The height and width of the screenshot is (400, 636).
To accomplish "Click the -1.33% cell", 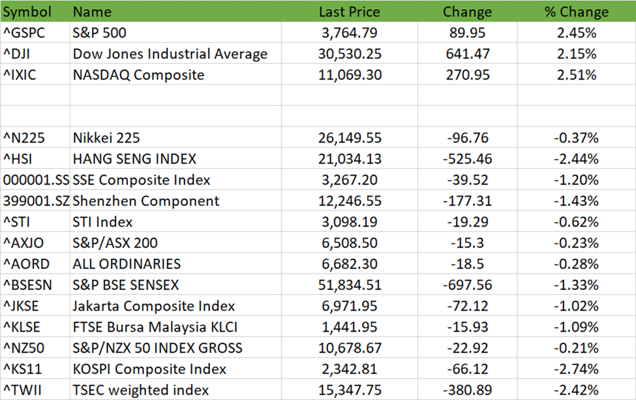I will 577,285.
